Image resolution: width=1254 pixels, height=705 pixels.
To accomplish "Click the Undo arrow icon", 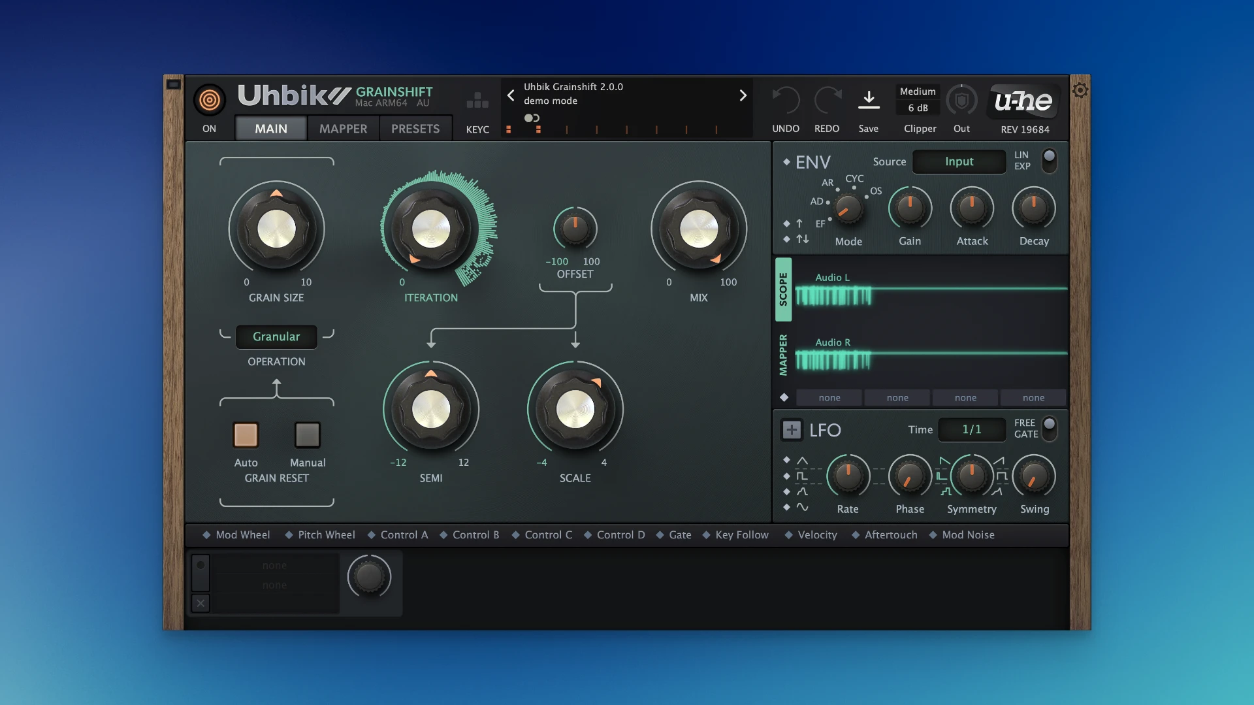I will [786, 101].
